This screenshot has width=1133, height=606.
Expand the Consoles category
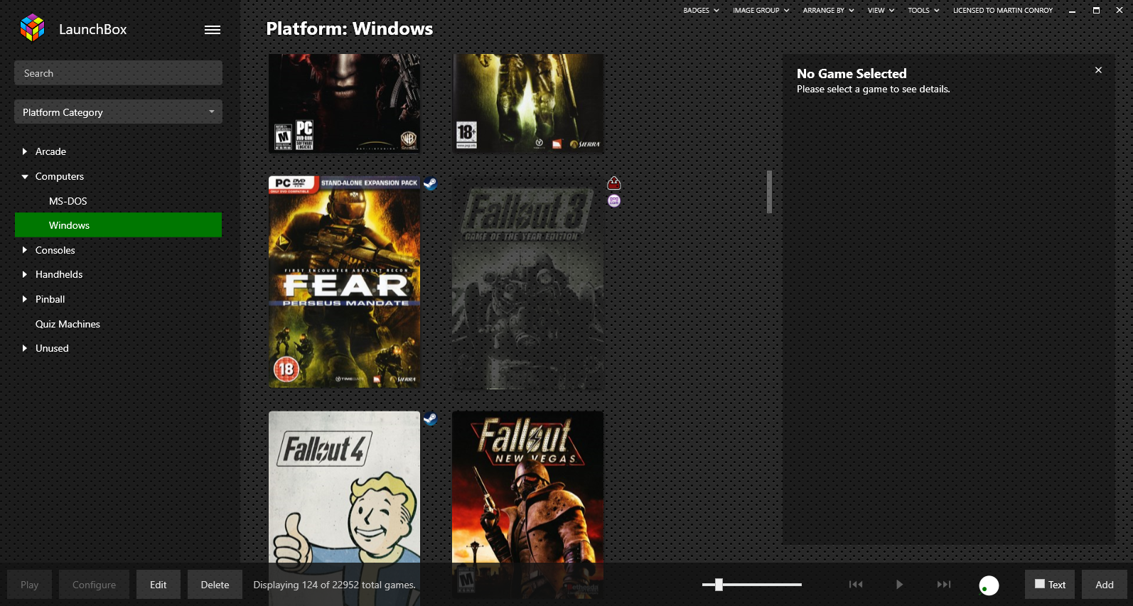point(25,250)
